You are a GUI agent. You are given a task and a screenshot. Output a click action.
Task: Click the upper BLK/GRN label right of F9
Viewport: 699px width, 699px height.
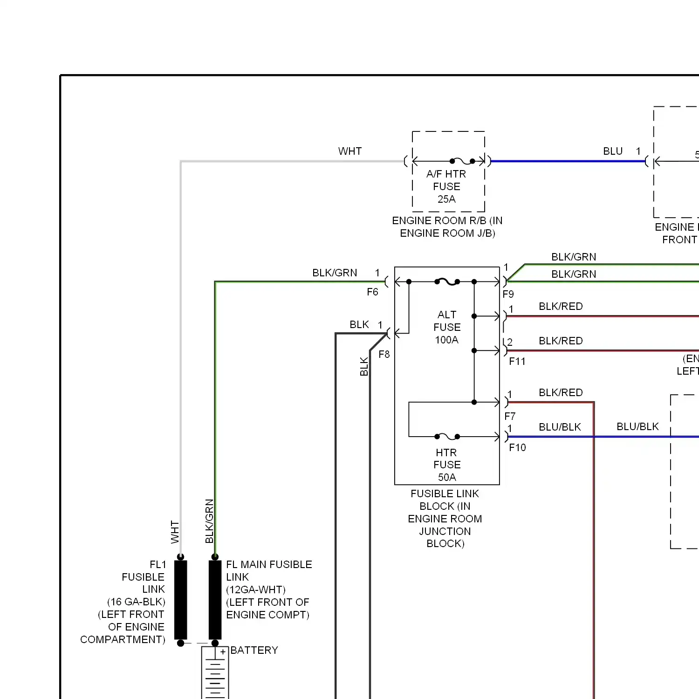tap(574, 257)
